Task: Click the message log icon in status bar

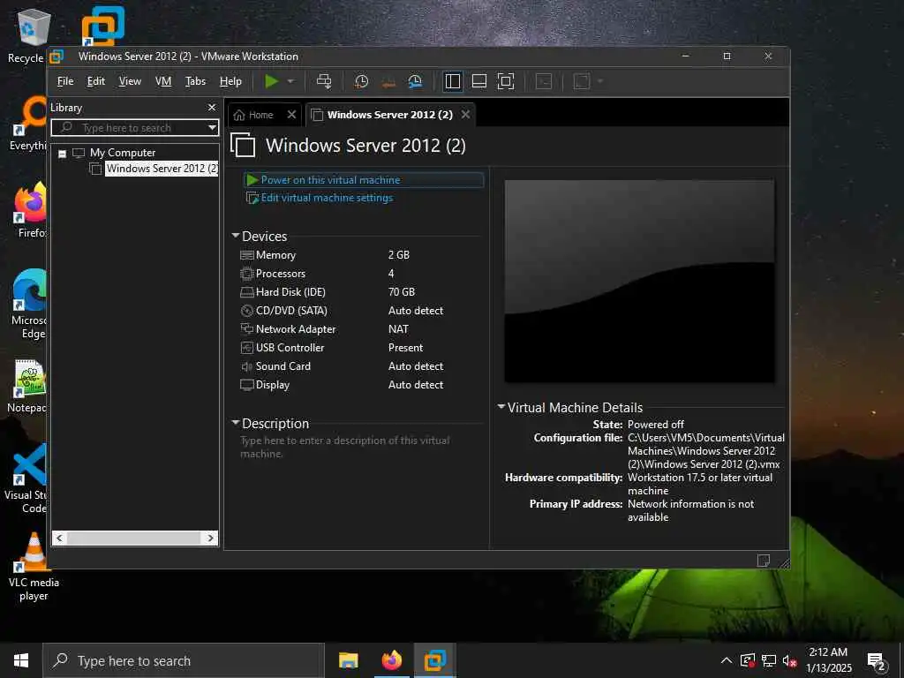Action: [763, 561]
